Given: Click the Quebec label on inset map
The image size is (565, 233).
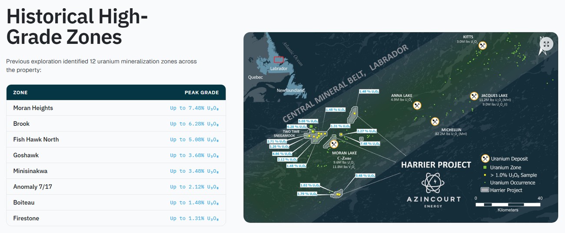Looking at the screenshot, I should (x=256, y=77).
